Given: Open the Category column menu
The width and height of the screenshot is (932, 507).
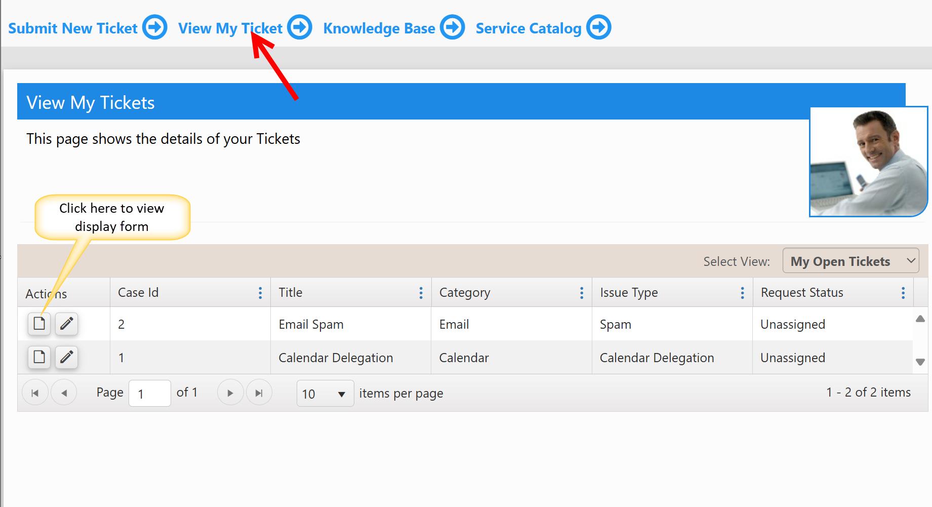Looking at the screenshot, I should click(x=582, y=293).
